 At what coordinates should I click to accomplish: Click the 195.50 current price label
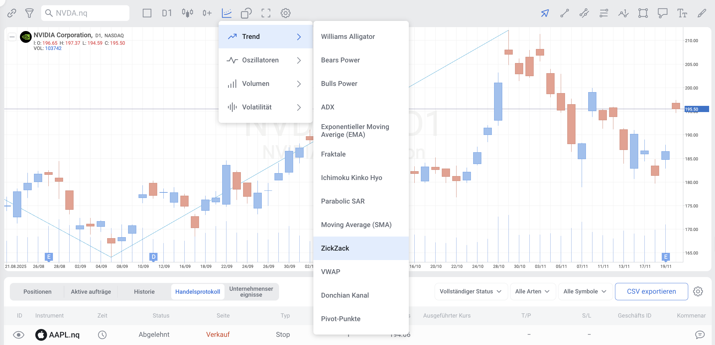click(x=697, y=109)
